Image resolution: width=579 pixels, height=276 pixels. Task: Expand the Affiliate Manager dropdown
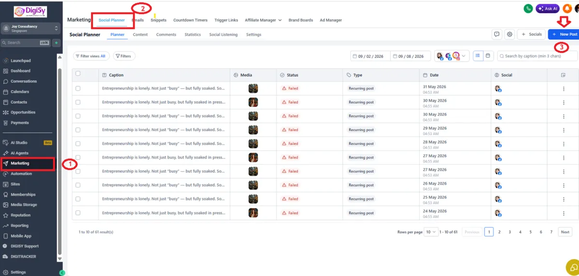pyautogui.click(x=263, y=20)
